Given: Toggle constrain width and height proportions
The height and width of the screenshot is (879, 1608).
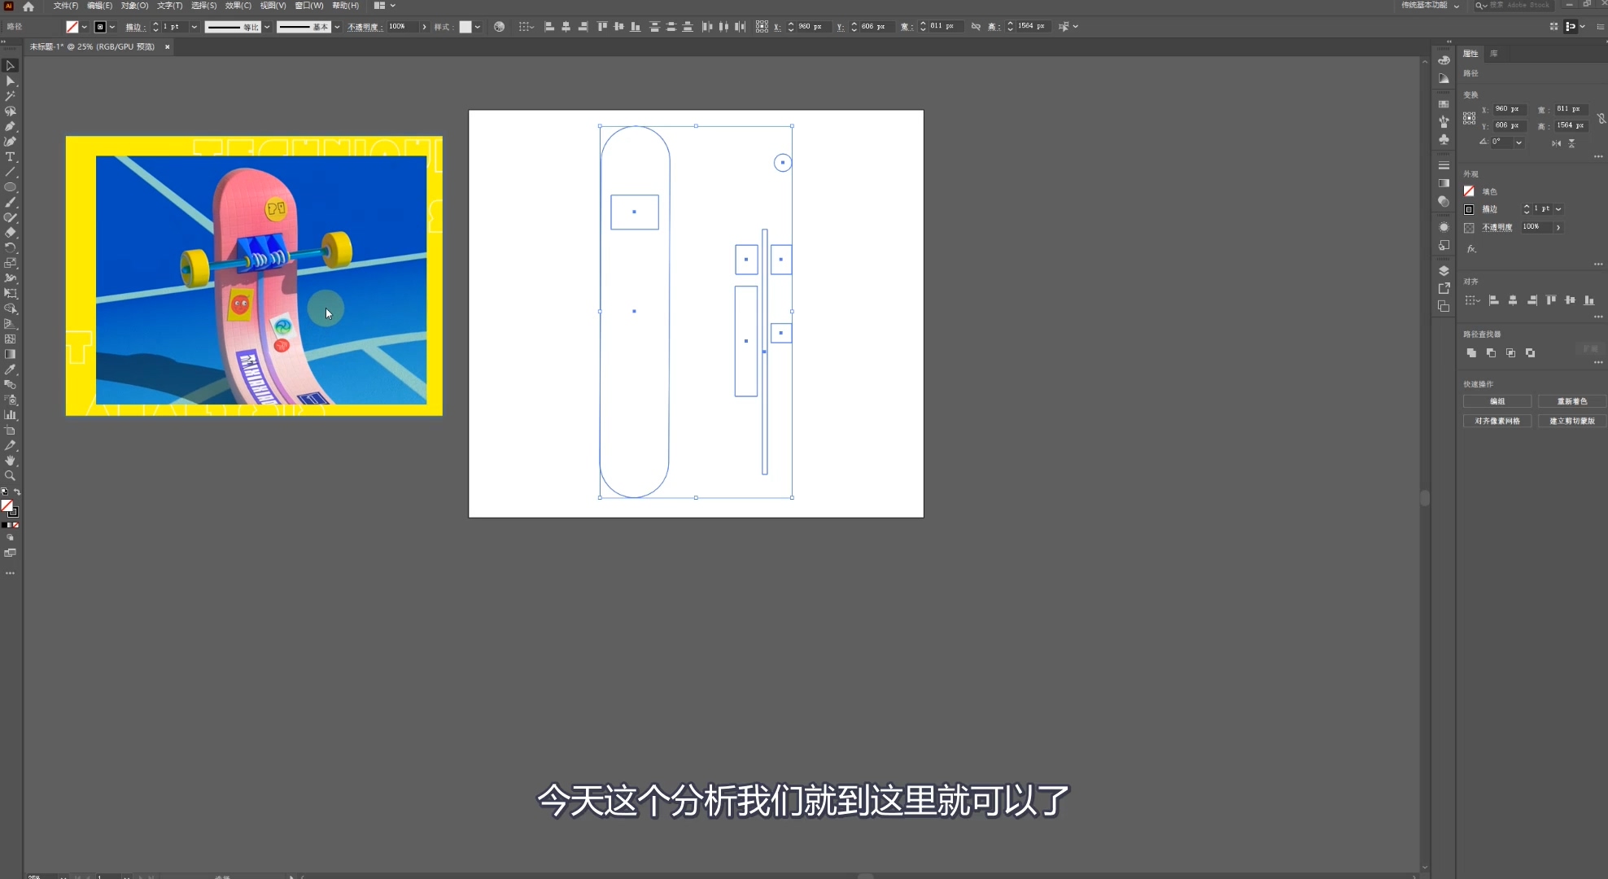Looking at the screenshot, I should pyautogui.click(x=1601, y=118).
